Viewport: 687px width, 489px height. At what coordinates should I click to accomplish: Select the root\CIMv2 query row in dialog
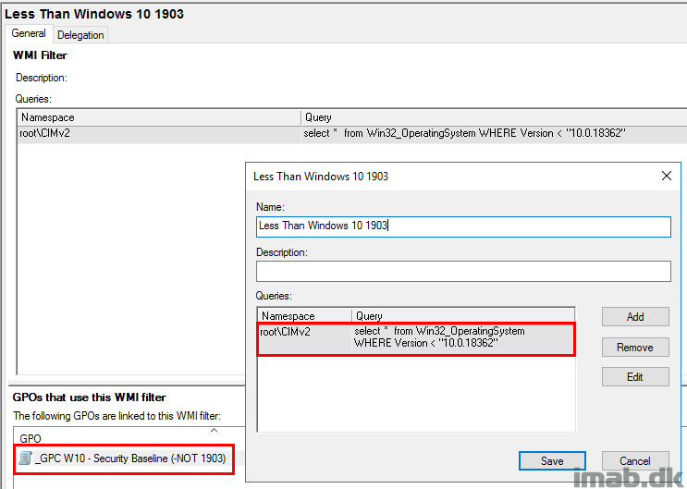point(416,338)
